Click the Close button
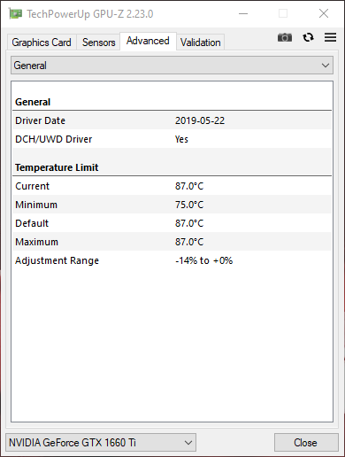 306,442
